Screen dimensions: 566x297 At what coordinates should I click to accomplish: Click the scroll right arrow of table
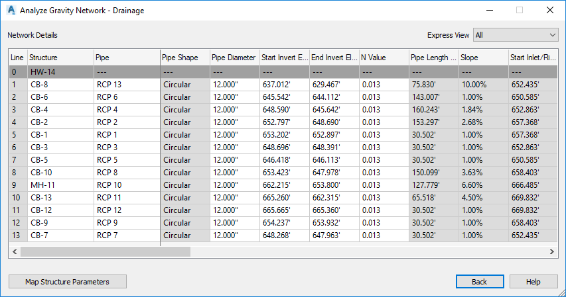coord(552,251)
